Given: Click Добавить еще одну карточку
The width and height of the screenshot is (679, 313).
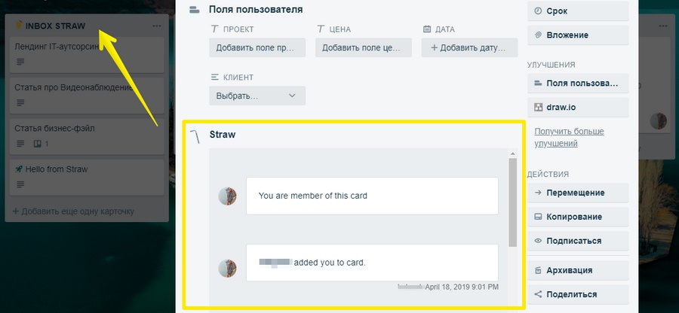Looking at the screenshot, I should [73, 211].
